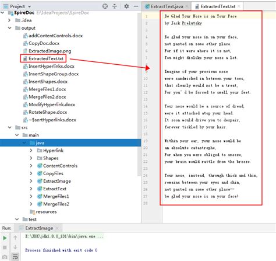Close the ExtractText.java tab

click(187, 6)
